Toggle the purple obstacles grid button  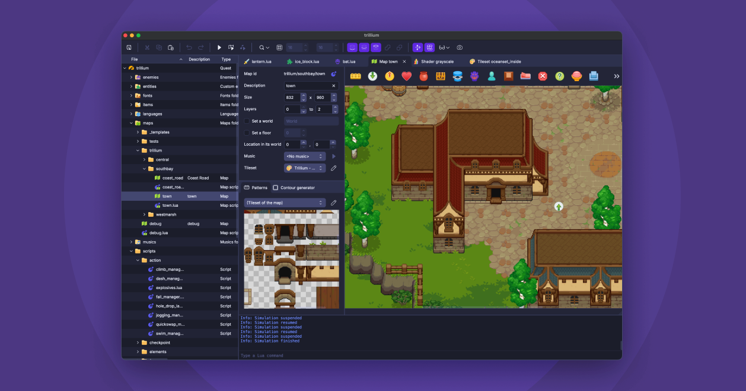coord(429,47)
